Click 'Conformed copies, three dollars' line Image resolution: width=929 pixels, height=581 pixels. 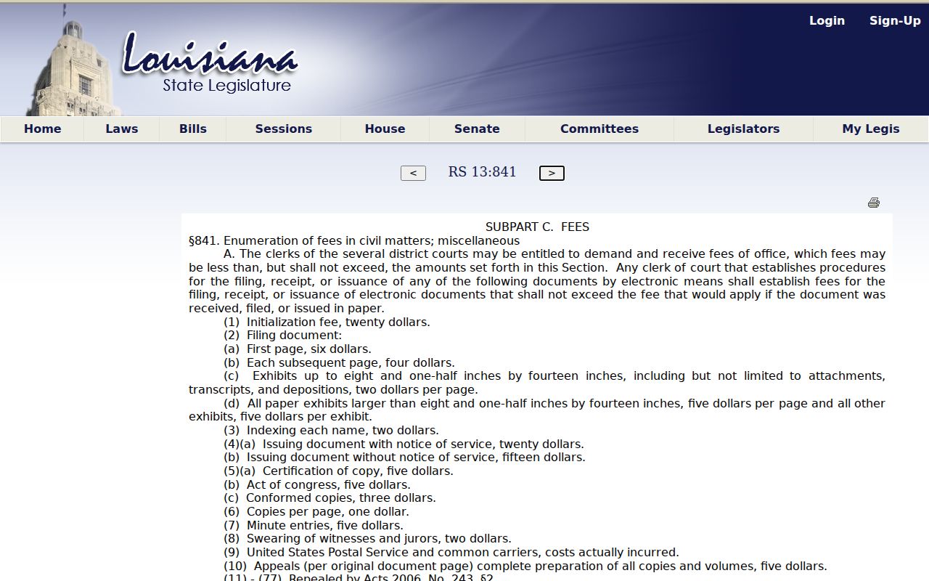click(x=330, y=498)
